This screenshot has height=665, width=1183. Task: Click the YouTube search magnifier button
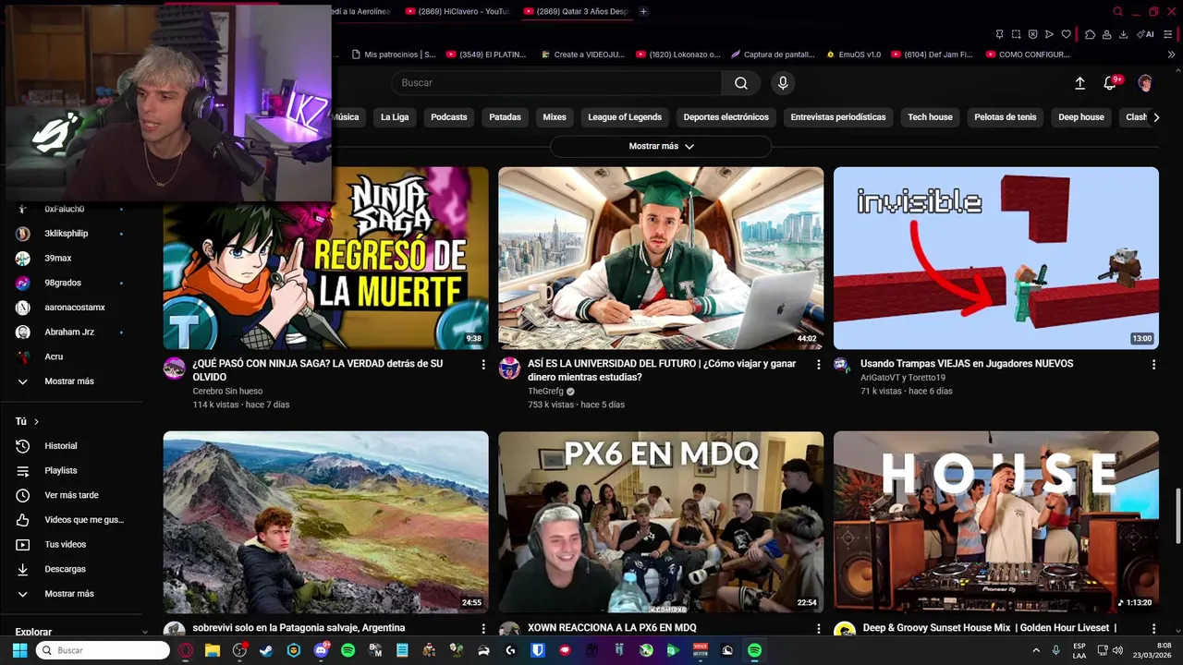741,83
